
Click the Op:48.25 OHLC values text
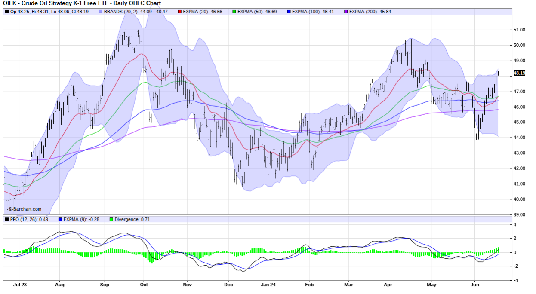49,11
